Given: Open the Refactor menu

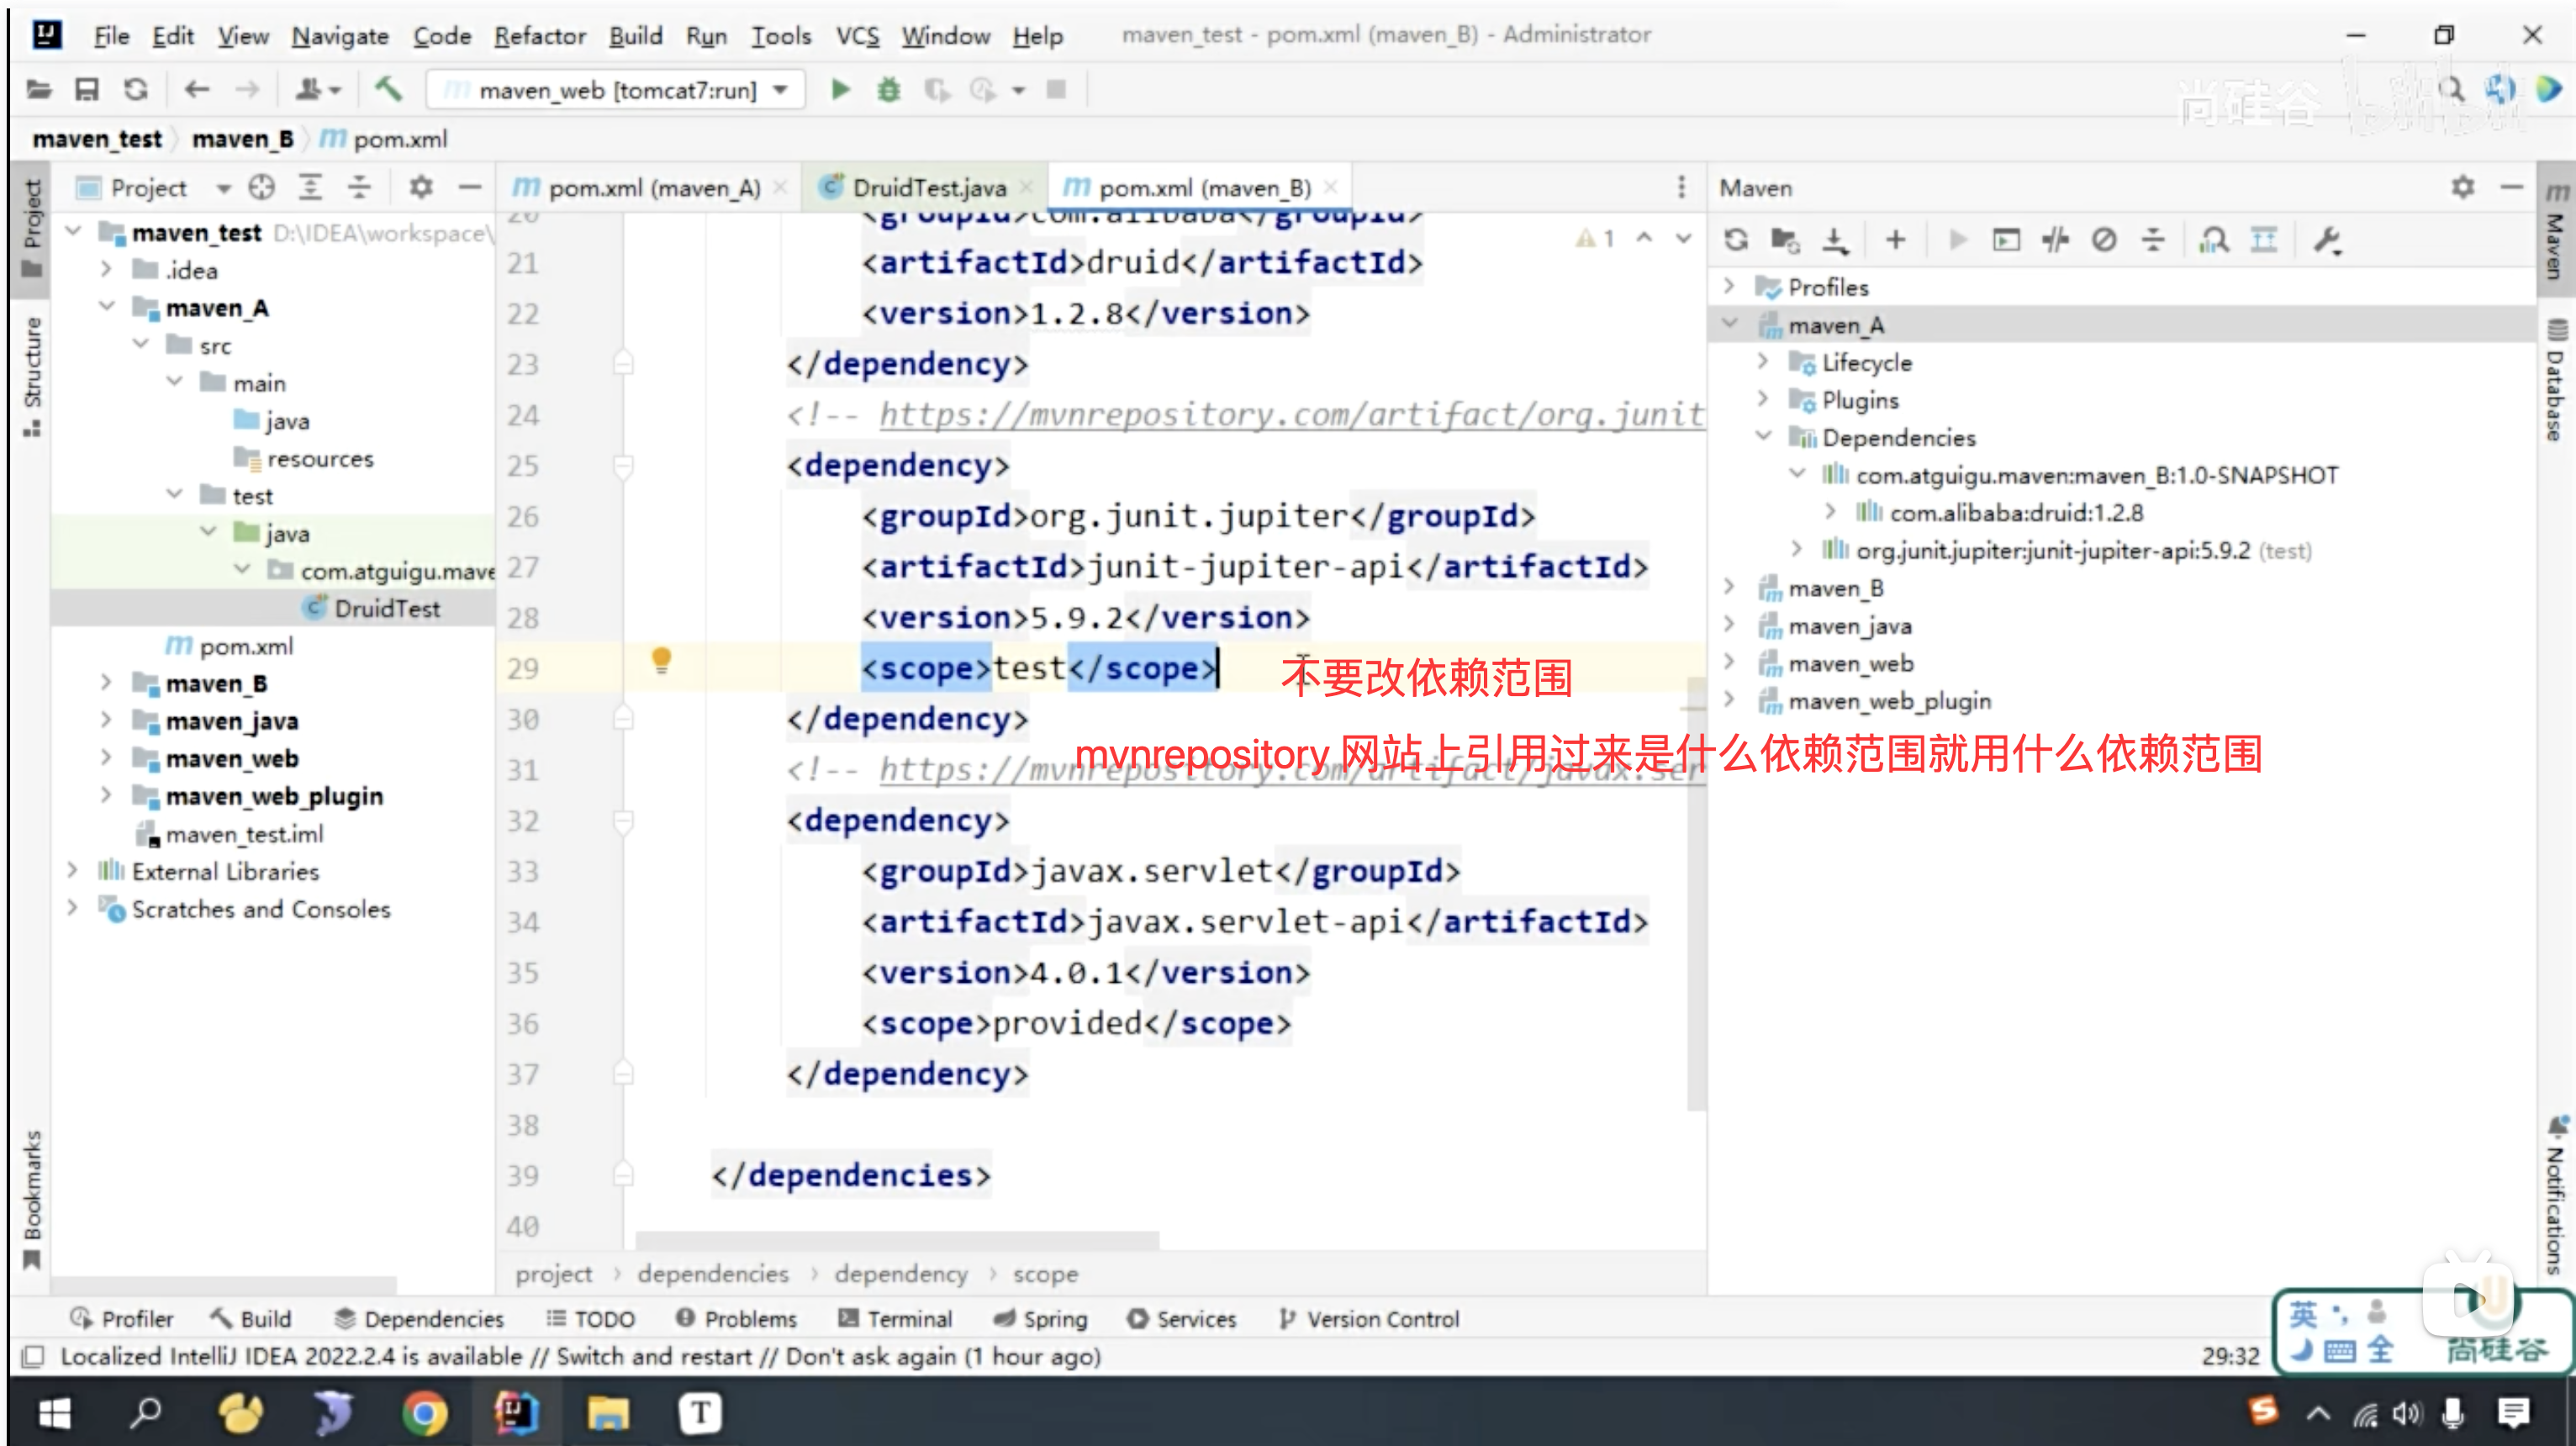Looking at the screenshot, I should (x=539, y=36).
